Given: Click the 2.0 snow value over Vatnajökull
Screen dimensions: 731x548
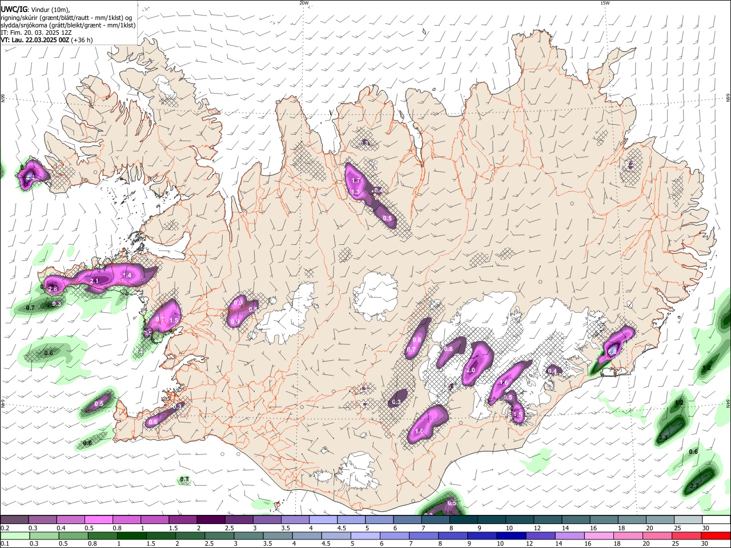Looking at the screenshot, I should [471, 370].
